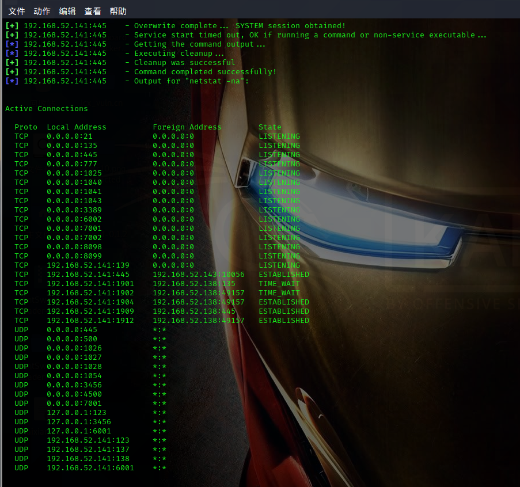
Task: Click UDP local address 0.0.0.0:445
Action: click(x=72, y=330)
